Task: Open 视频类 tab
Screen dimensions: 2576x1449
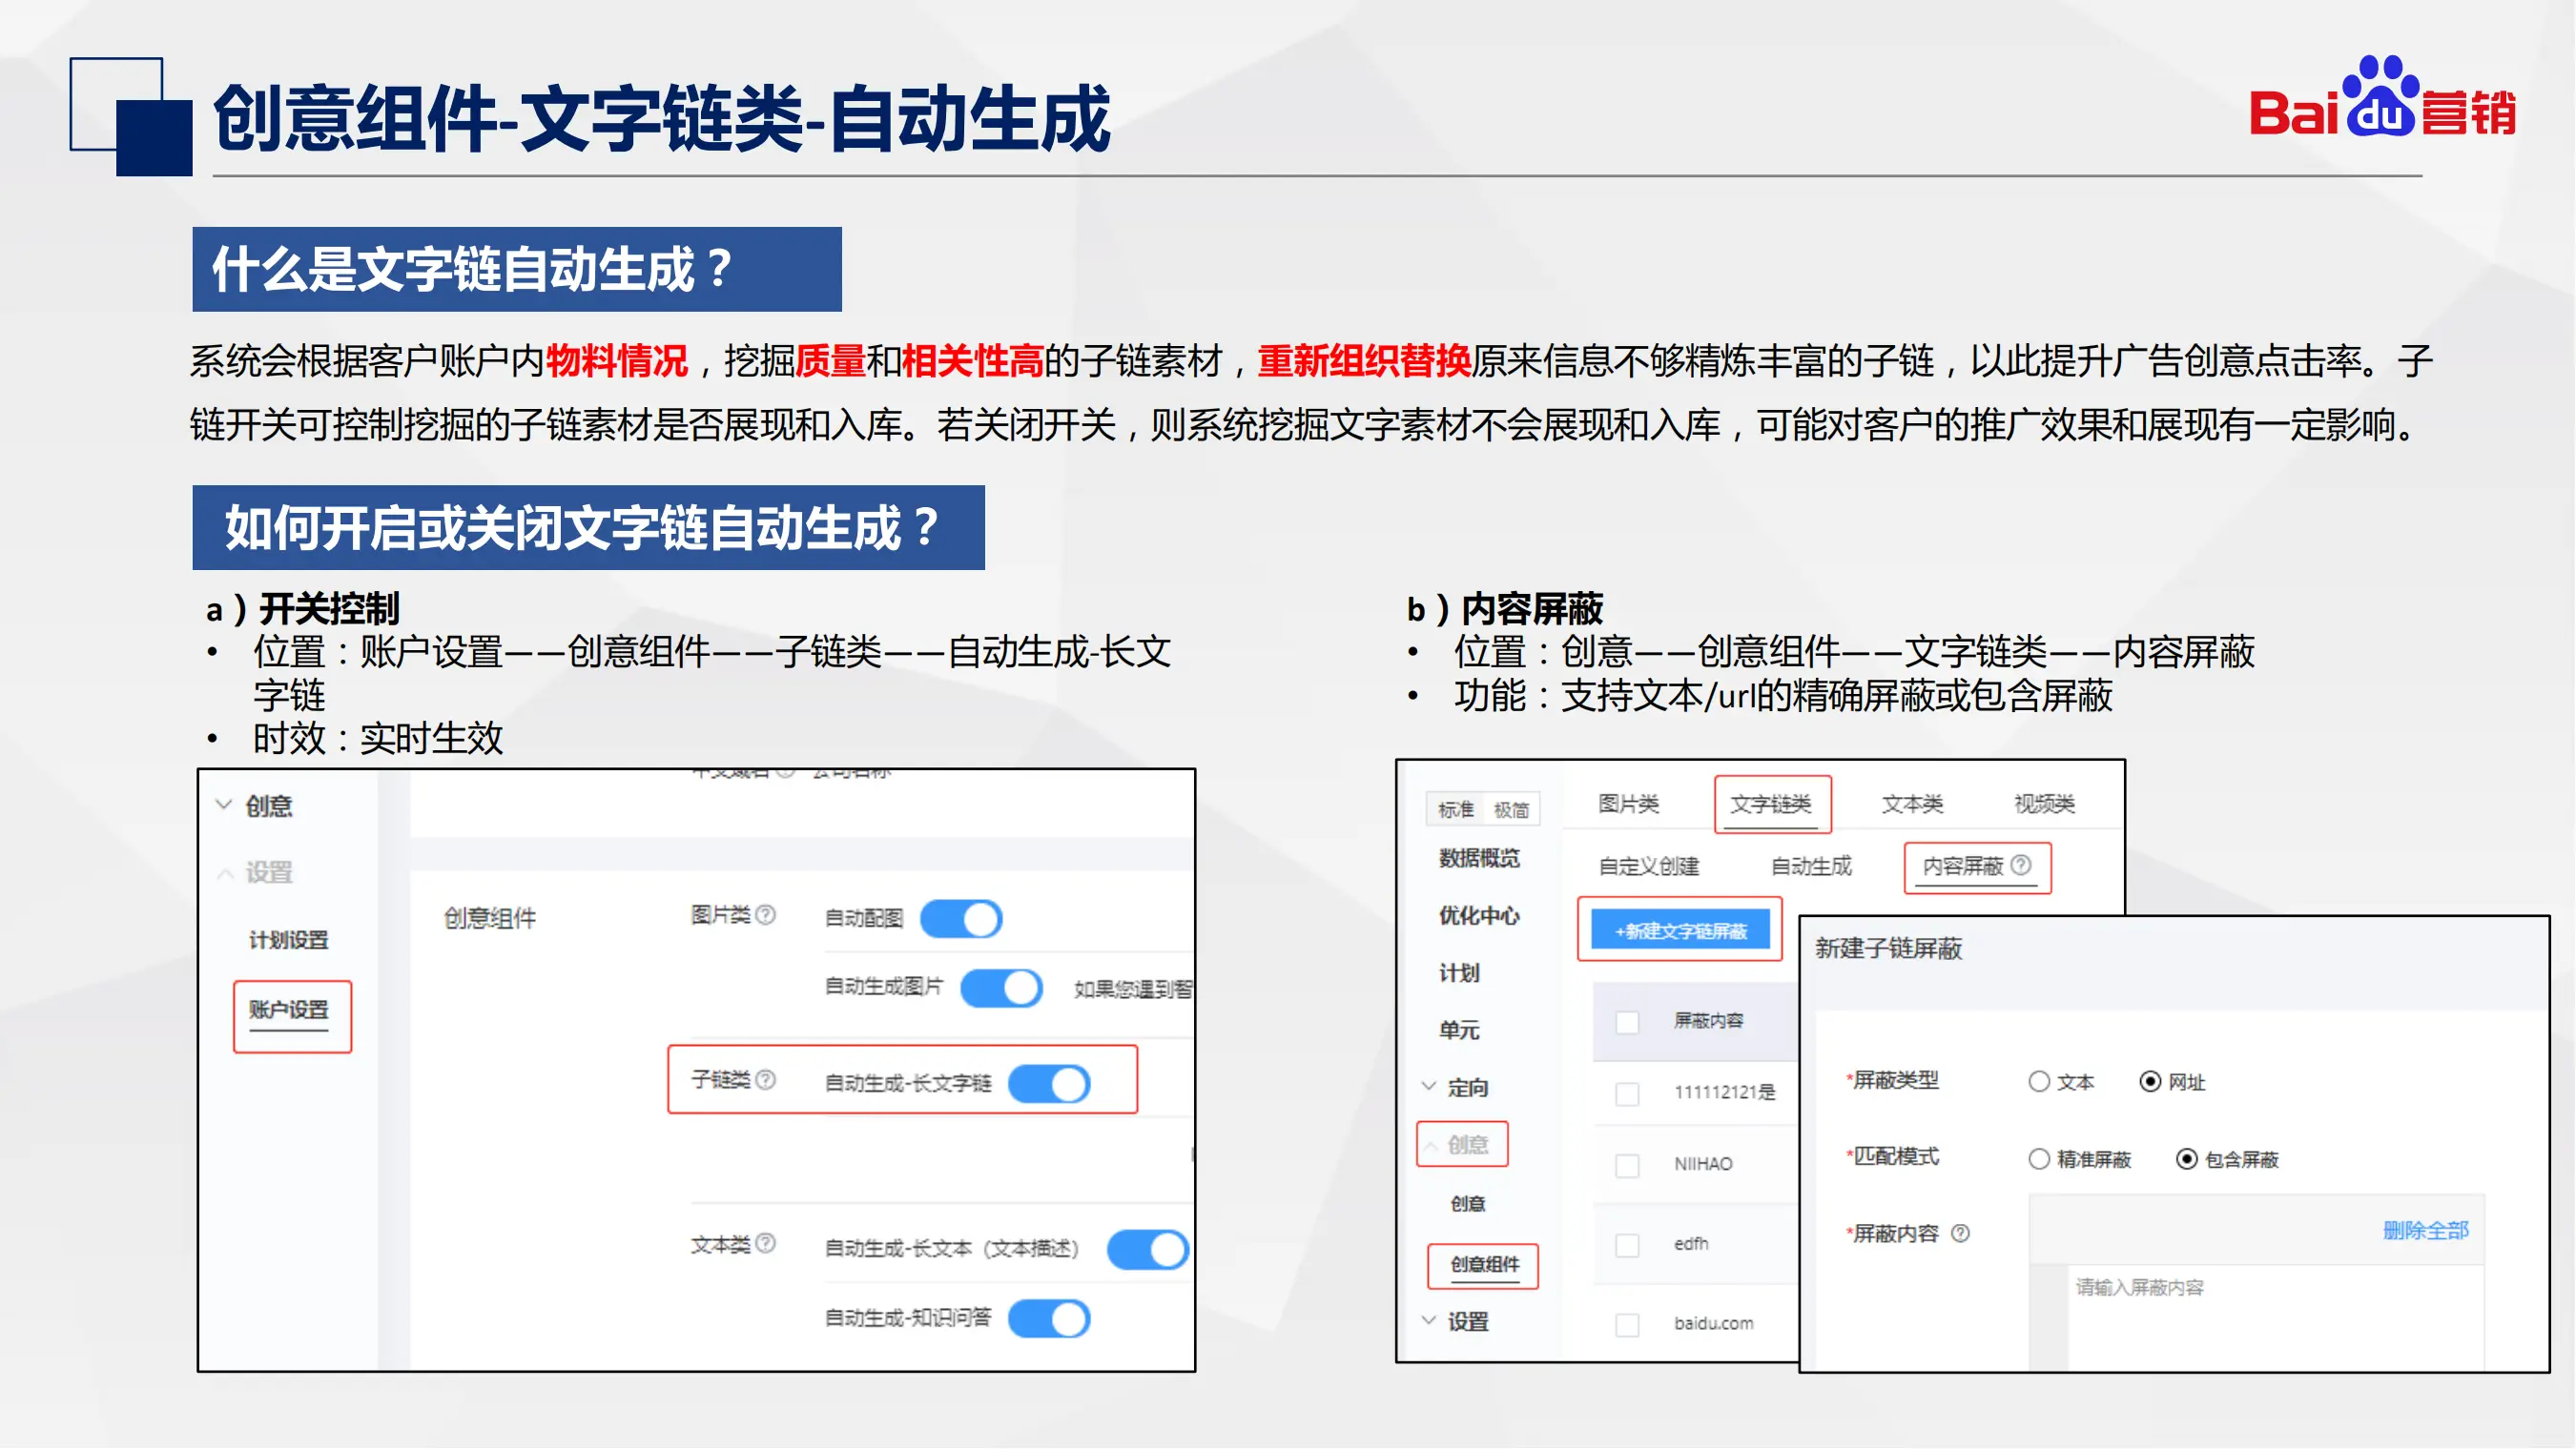Action: 2045,805
